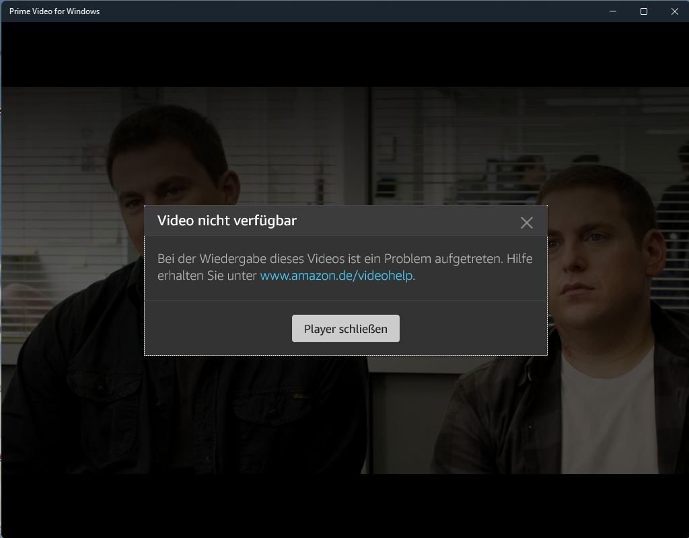The width and height of the screenshot is (689, 538).
Task: Click the Prime Video for Windows title text
Action: tap(55, 11)
